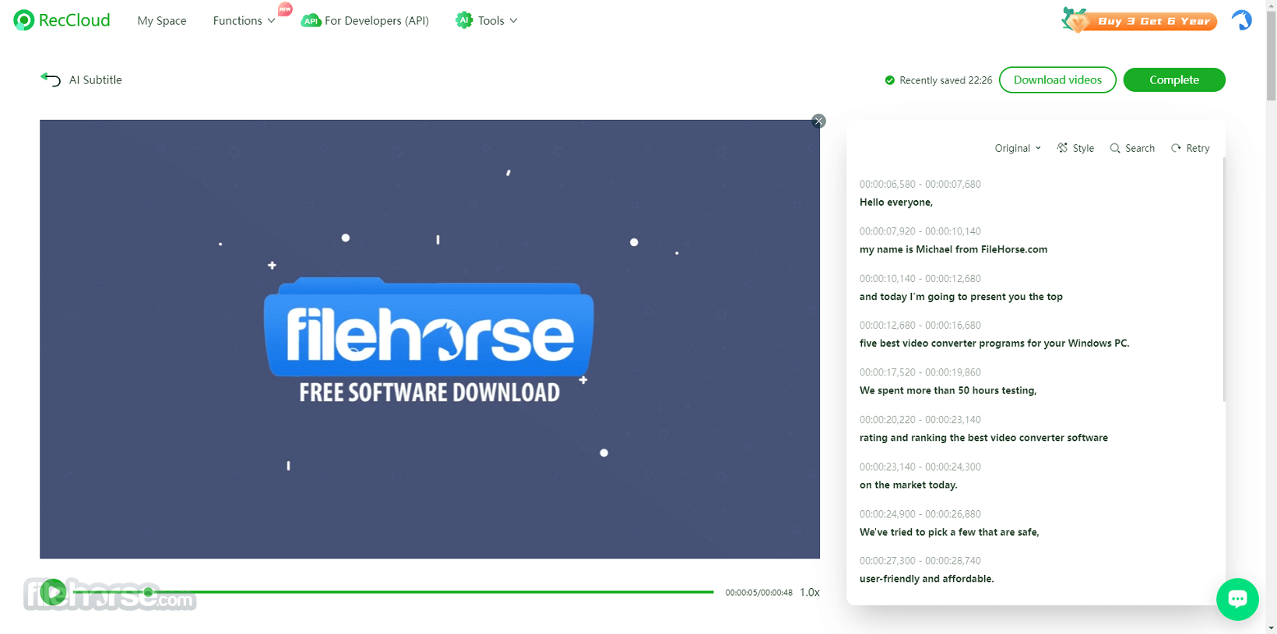Click the subtitle panel scrollbar
This screenshot has width=1277, height=634.
pyautogui.click(x=1223, y=280)
